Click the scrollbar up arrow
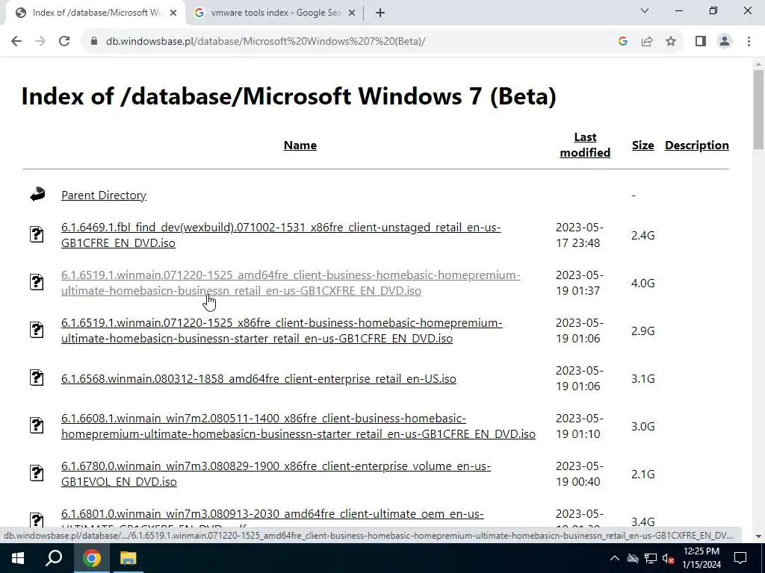 pos(758,64)
